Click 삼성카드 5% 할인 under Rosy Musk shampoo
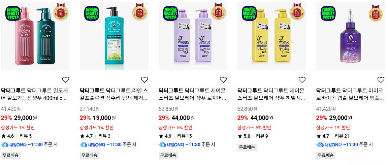This screenshot has width=388, height=165. coord(175,128)
